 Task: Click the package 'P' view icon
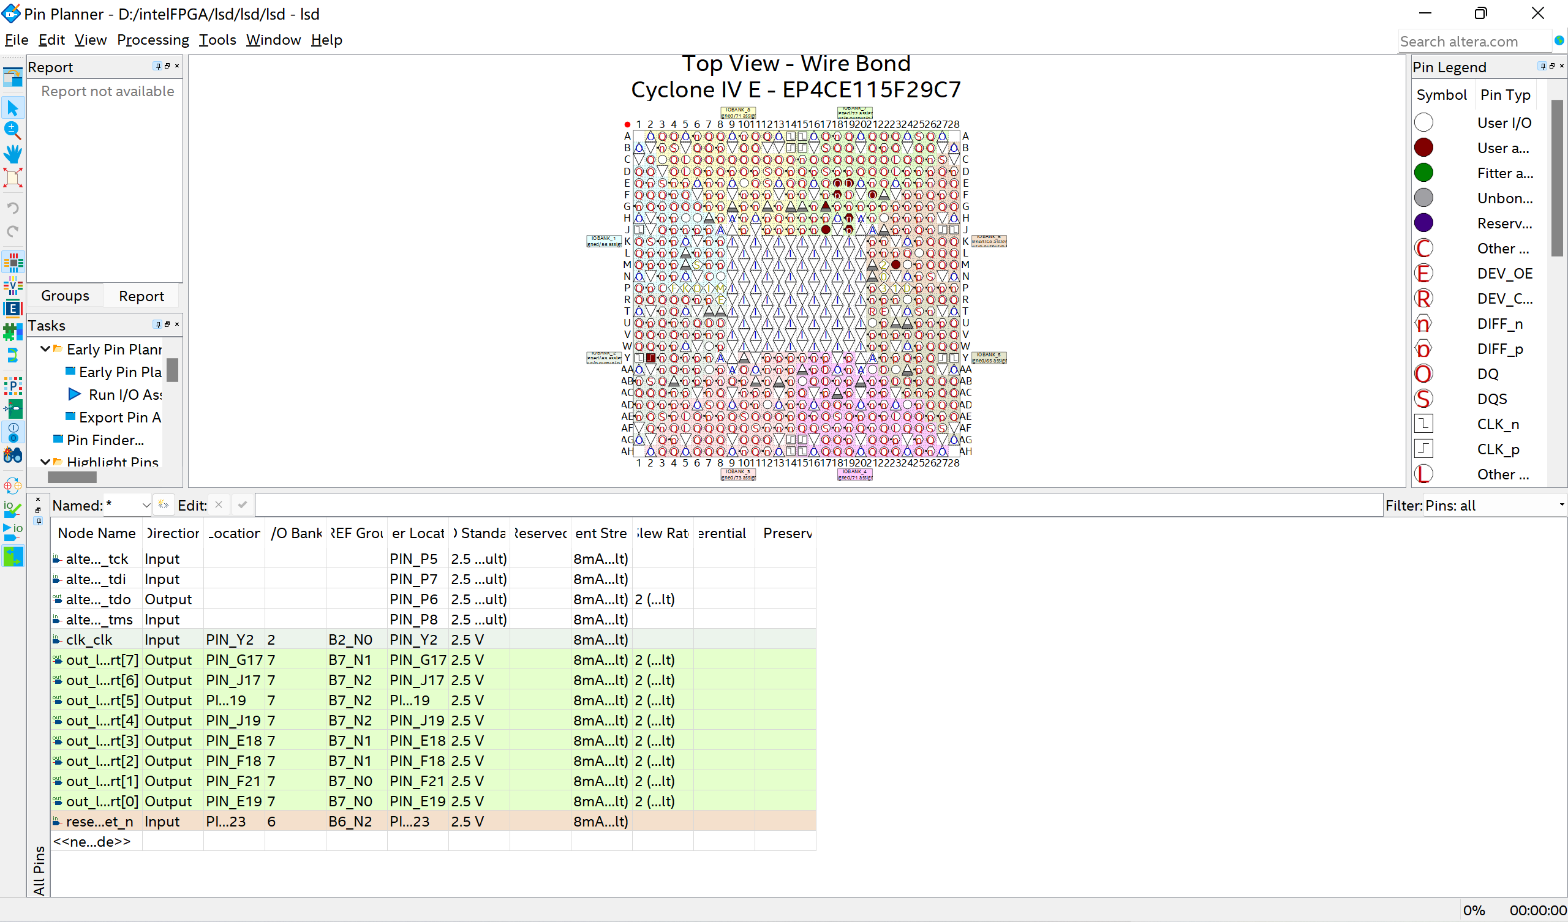[12, 386]
